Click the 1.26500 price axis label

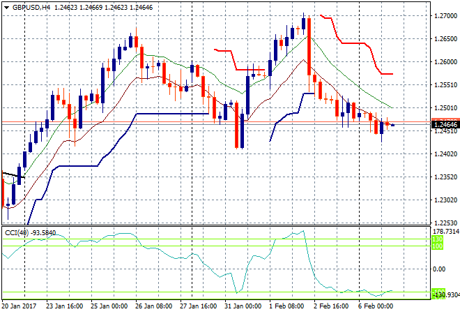click(445, 39)
